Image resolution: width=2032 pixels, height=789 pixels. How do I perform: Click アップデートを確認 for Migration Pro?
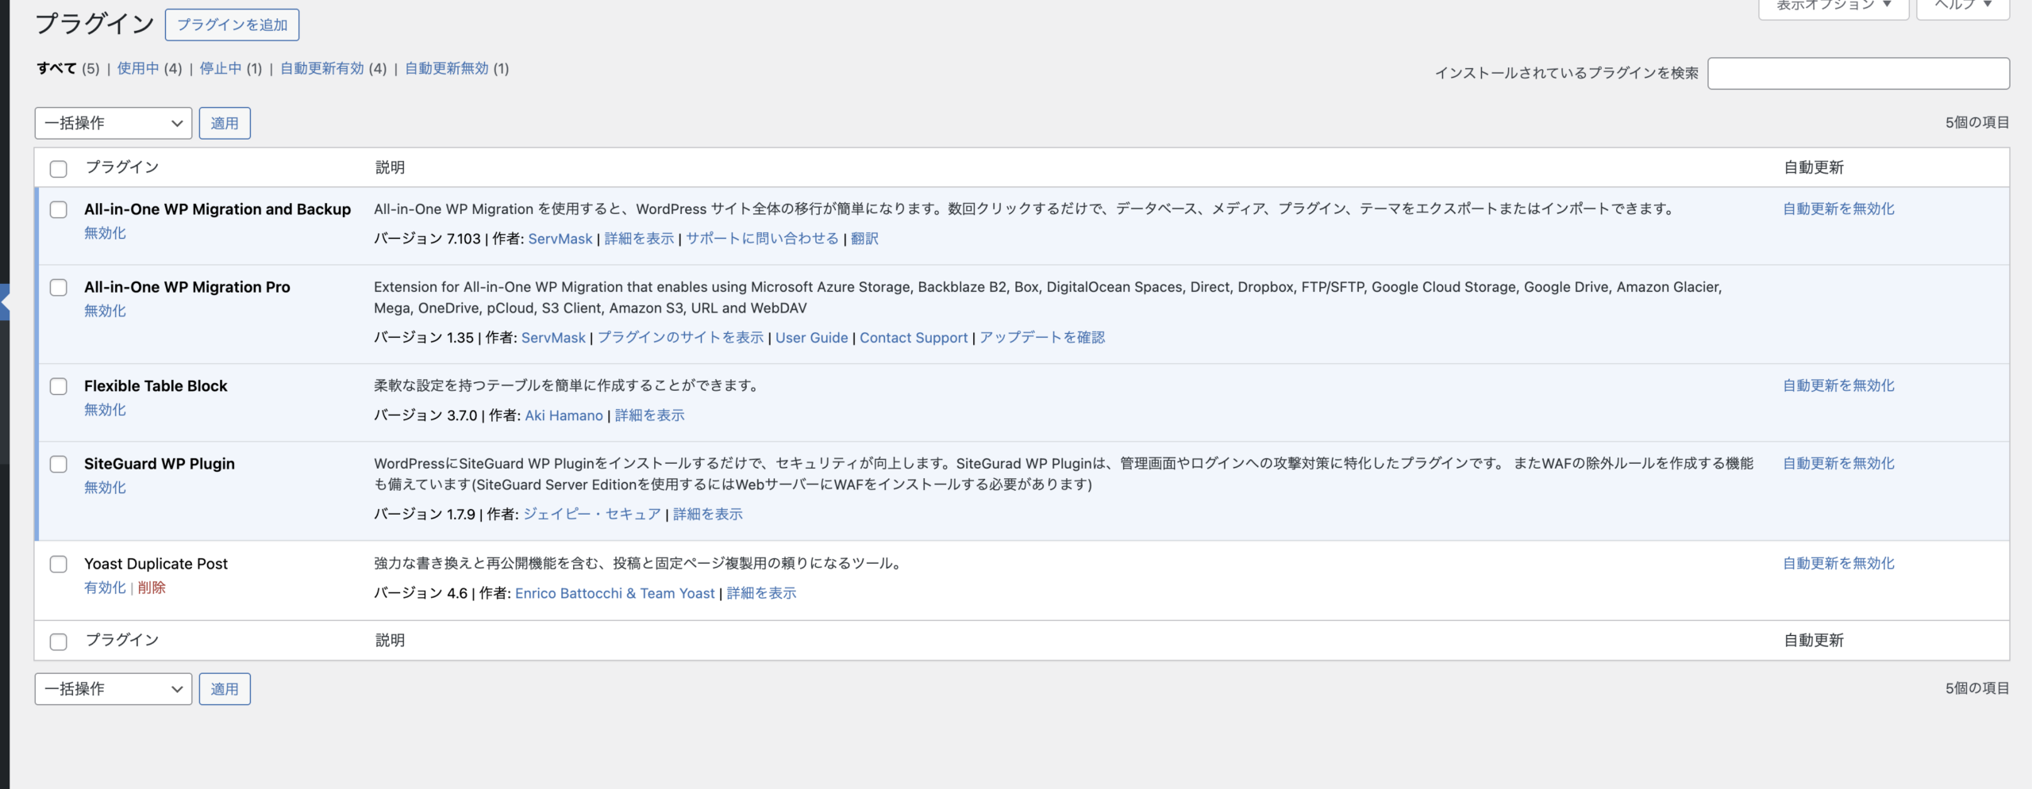click(x=1041, y=338)
